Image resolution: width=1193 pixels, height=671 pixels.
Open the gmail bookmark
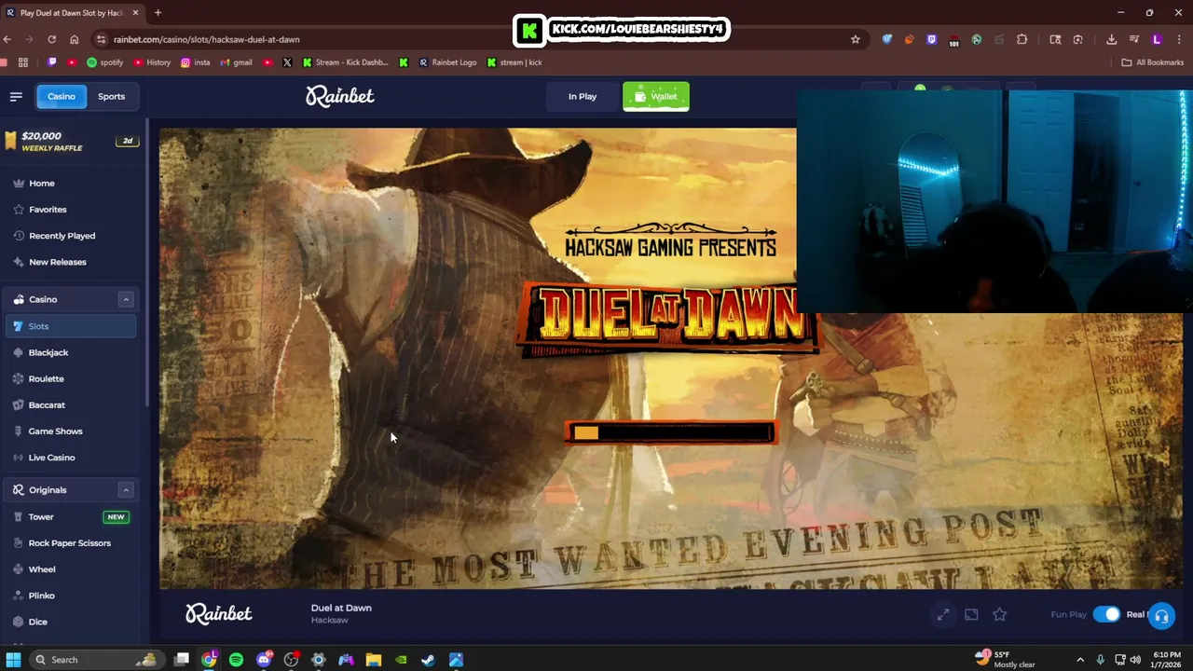coord(237,62)
